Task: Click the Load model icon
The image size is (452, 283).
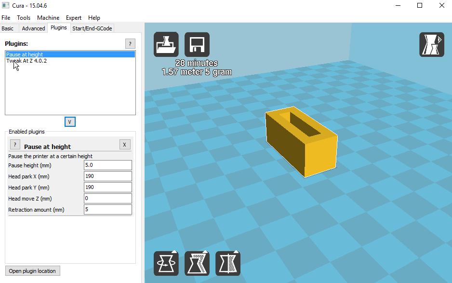Action: 166,44
